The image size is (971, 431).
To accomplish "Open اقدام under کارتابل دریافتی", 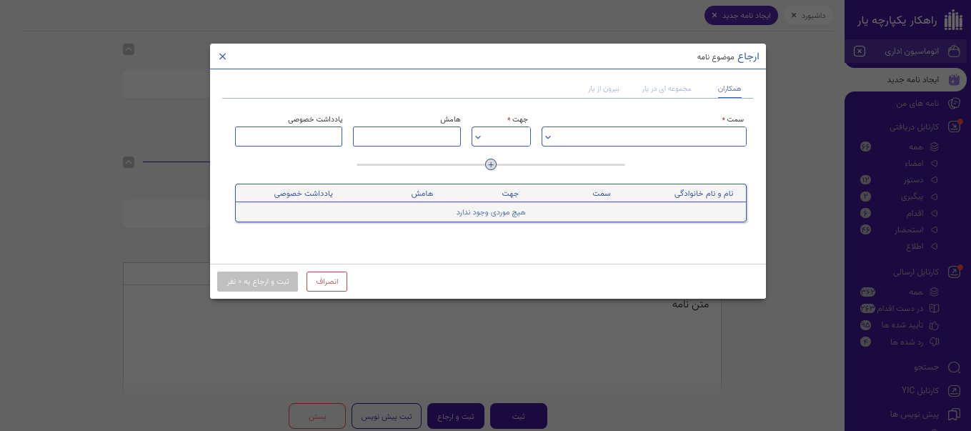I will (915, 213).
